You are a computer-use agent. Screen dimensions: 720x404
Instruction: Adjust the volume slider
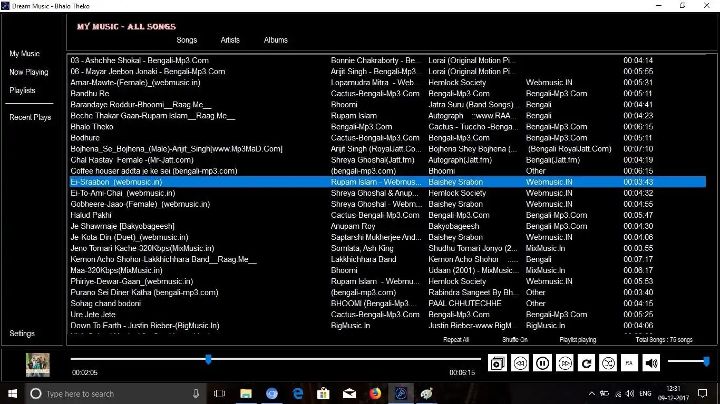[x=688, y=361]
